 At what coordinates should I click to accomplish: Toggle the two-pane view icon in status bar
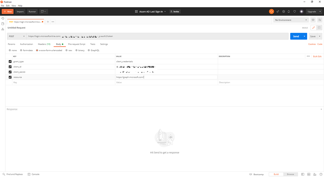(x=309, y=174)
